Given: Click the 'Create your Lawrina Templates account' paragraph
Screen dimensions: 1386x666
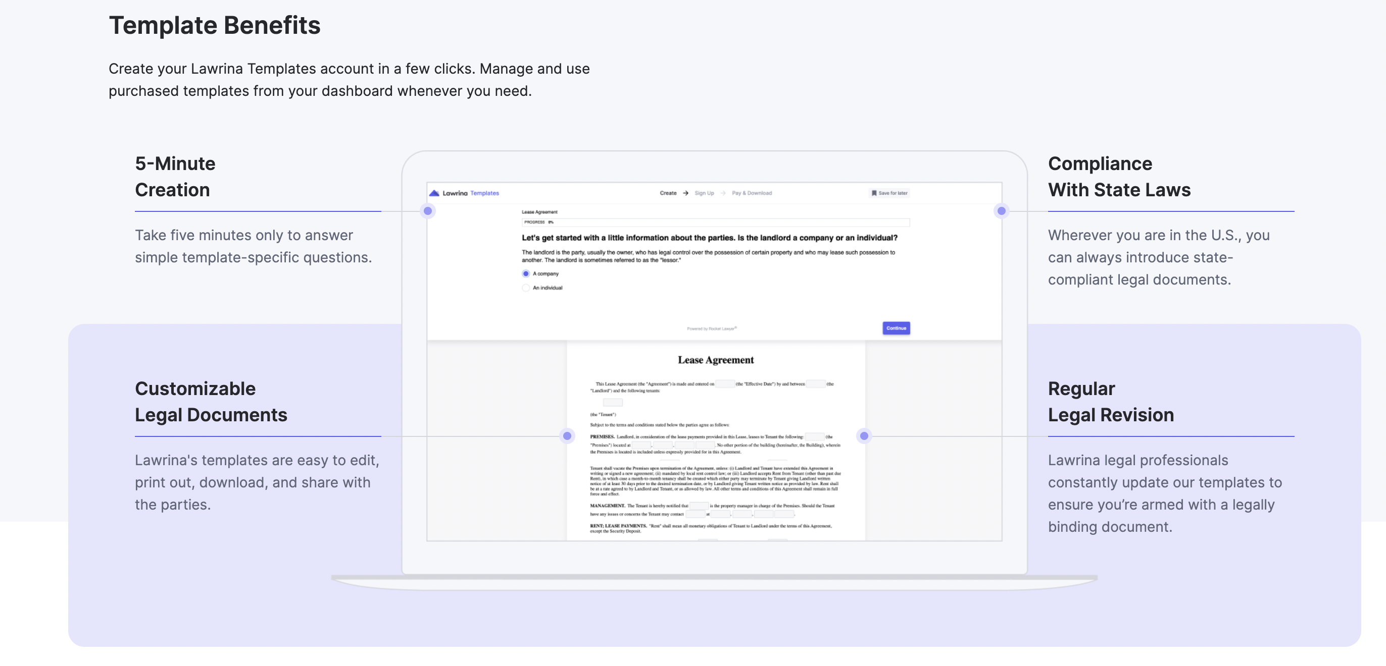Looking at the screenshot, I should click(349, 80).
